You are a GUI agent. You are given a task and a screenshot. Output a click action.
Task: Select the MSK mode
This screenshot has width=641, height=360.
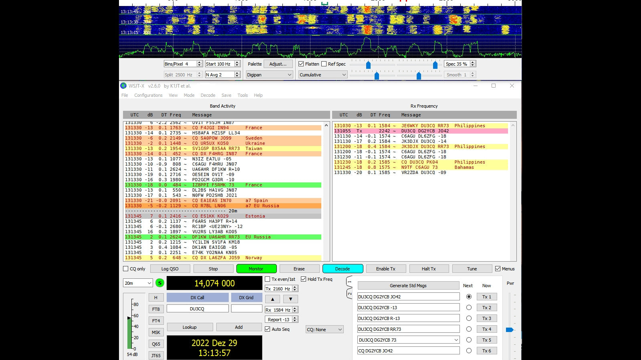156,332
